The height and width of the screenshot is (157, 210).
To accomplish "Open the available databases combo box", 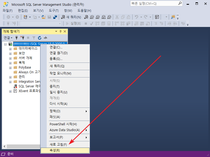I will click(41, 24).
